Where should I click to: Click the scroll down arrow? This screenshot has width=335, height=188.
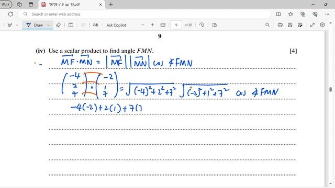[330, 183]
